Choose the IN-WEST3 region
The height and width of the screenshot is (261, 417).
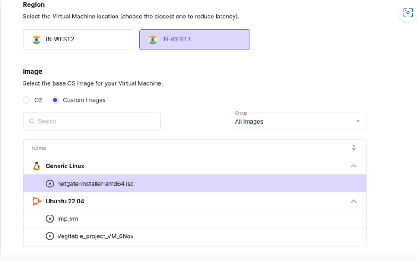pyautogui.click(x=194, y=40)
